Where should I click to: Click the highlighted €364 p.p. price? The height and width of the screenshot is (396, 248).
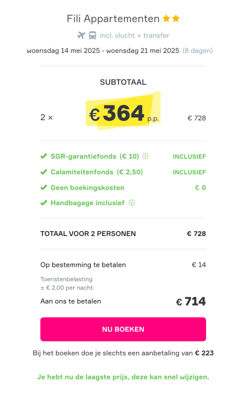(x=123, y=113)
